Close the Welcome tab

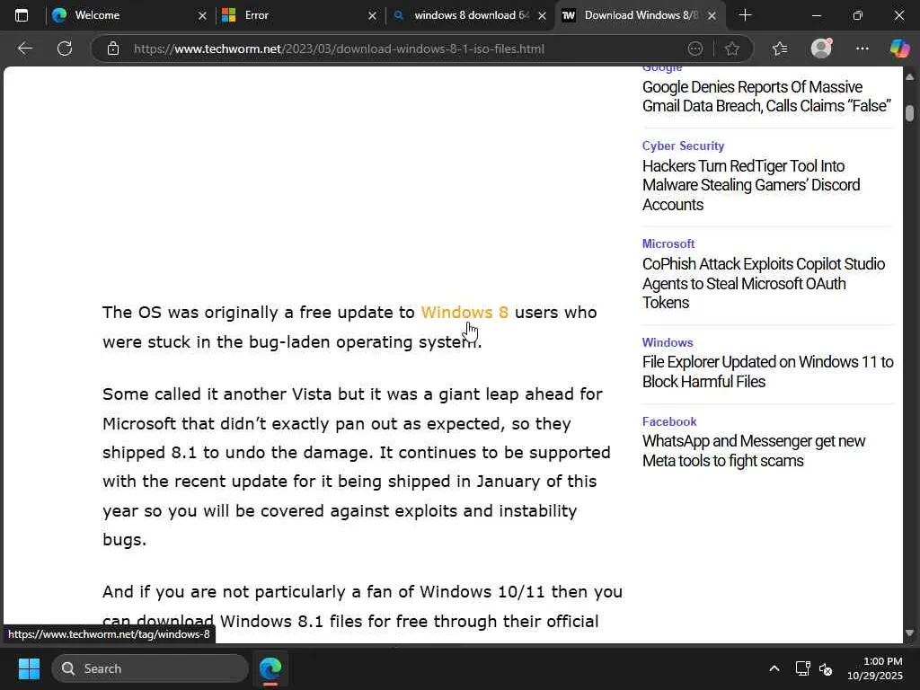(x=202, y=16)
